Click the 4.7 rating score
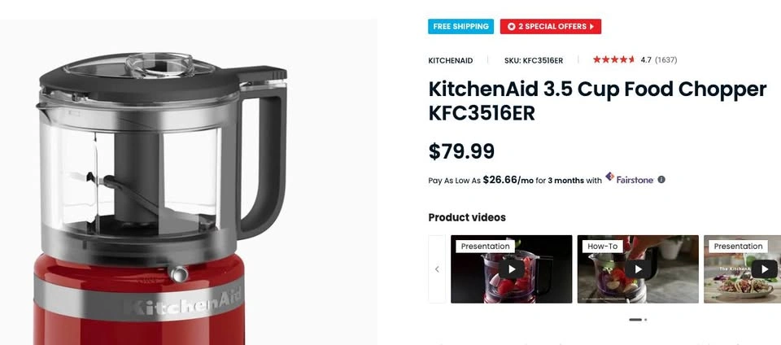The image size is (781, 345). coord(646,59)
